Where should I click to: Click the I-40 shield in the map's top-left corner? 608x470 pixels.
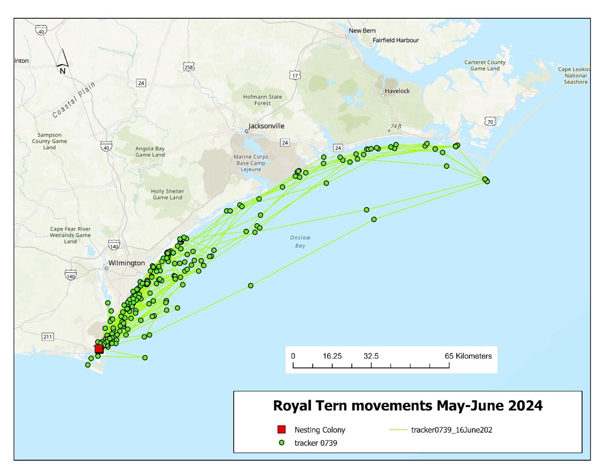coord(41,31)
